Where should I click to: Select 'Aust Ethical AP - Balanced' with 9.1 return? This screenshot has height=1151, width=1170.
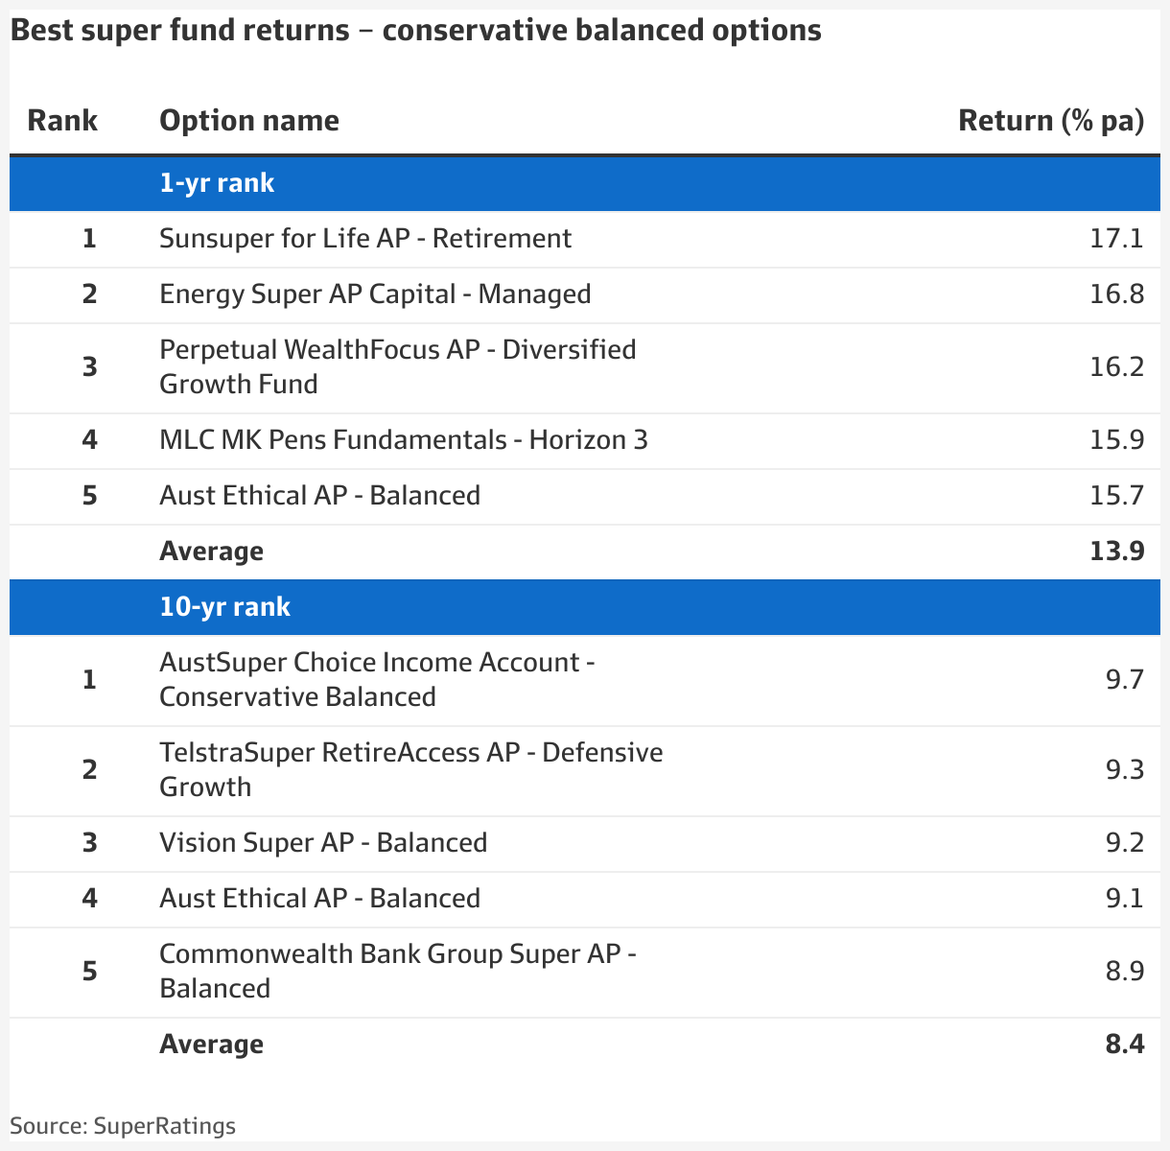point(320,899)
